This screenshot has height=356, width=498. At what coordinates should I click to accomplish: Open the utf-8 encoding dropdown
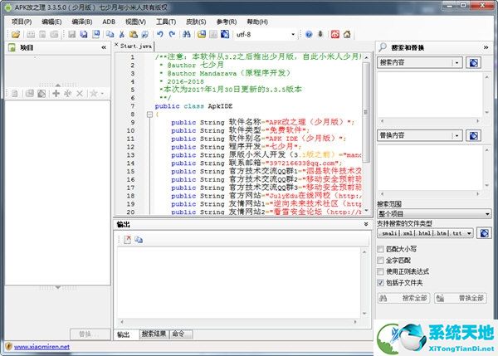click(293, 34)
